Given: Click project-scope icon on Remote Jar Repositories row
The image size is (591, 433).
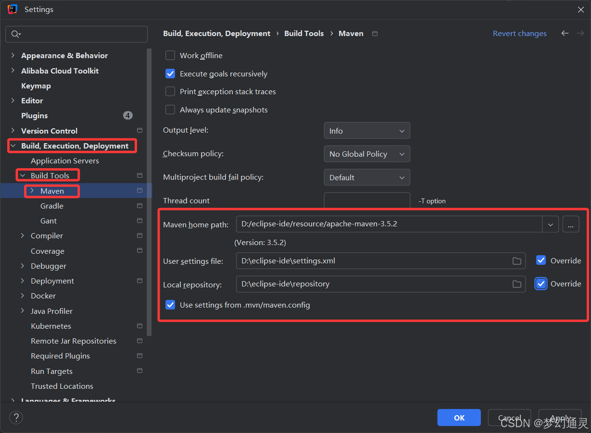Looking at the screenshot, I should [x=139, y=341].
